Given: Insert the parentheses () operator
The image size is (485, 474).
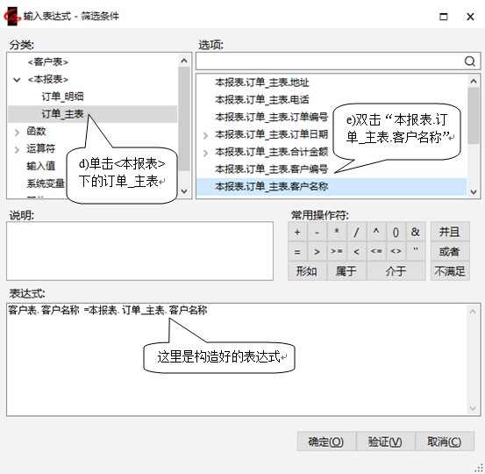Looking at the screenshot, I should pyautogui.click(x=396, y=232).
